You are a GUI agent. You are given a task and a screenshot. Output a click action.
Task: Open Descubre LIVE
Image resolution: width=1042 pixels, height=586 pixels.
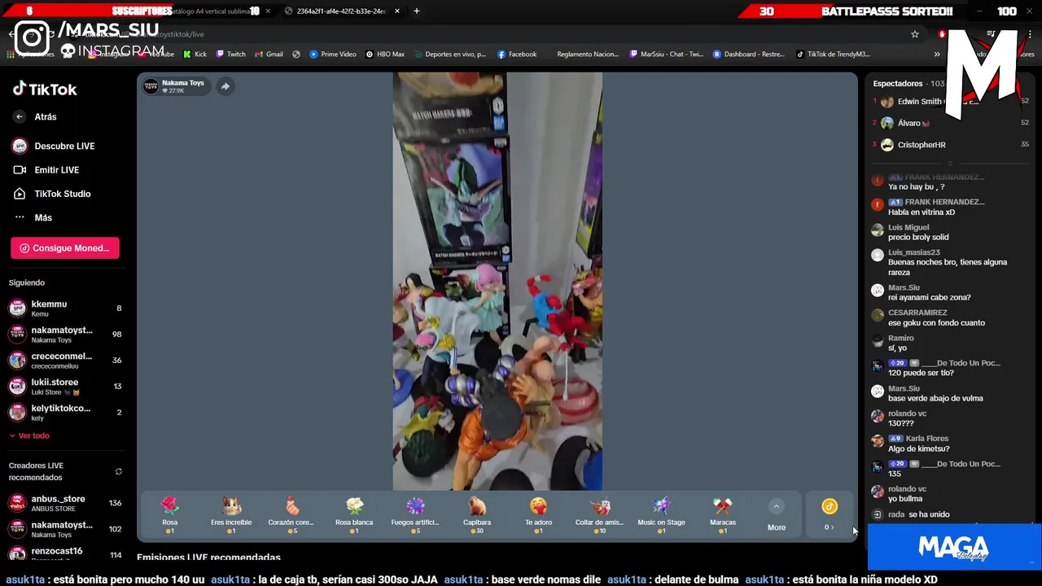pyautogui.click(x=53, y=146)
